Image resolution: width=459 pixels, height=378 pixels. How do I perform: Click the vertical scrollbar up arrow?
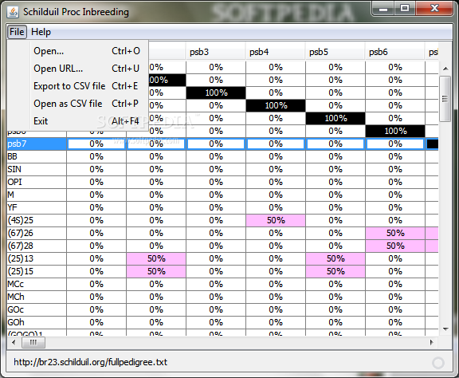tap(445, 69)
